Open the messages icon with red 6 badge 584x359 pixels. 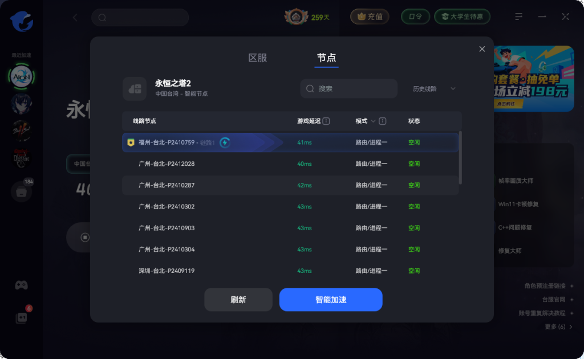(x=21, y=317)
